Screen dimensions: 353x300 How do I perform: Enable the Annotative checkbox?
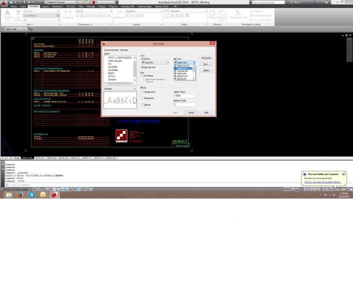tap(142, 76)
